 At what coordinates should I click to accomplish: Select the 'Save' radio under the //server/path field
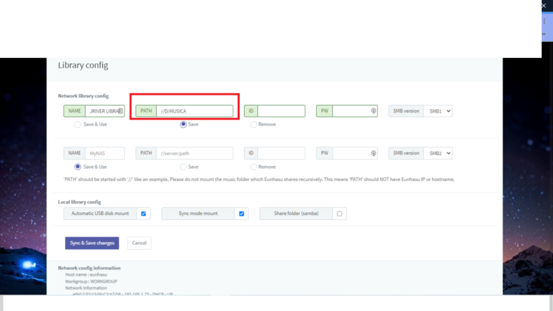[x=183, y=167]
